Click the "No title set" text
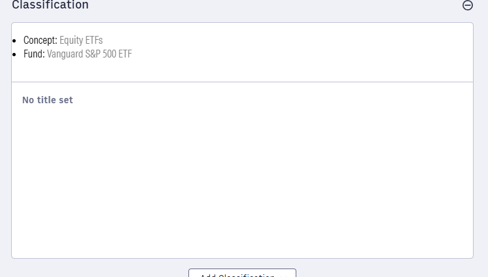This screenshot has height=277, width=488. tap(48, 100)
